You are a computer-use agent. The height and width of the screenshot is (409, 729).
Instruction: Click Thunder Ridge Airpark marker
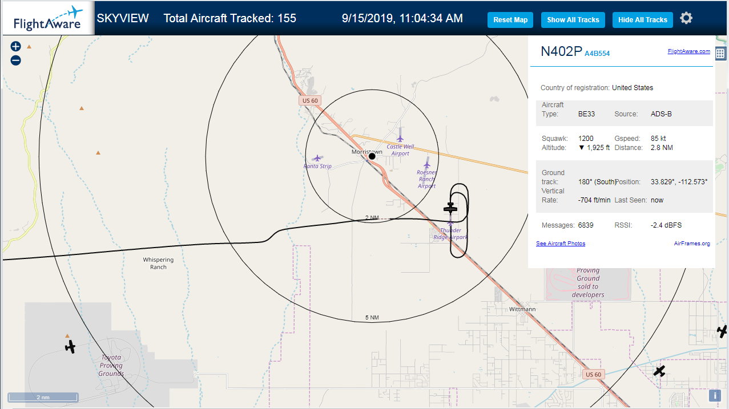450,223
